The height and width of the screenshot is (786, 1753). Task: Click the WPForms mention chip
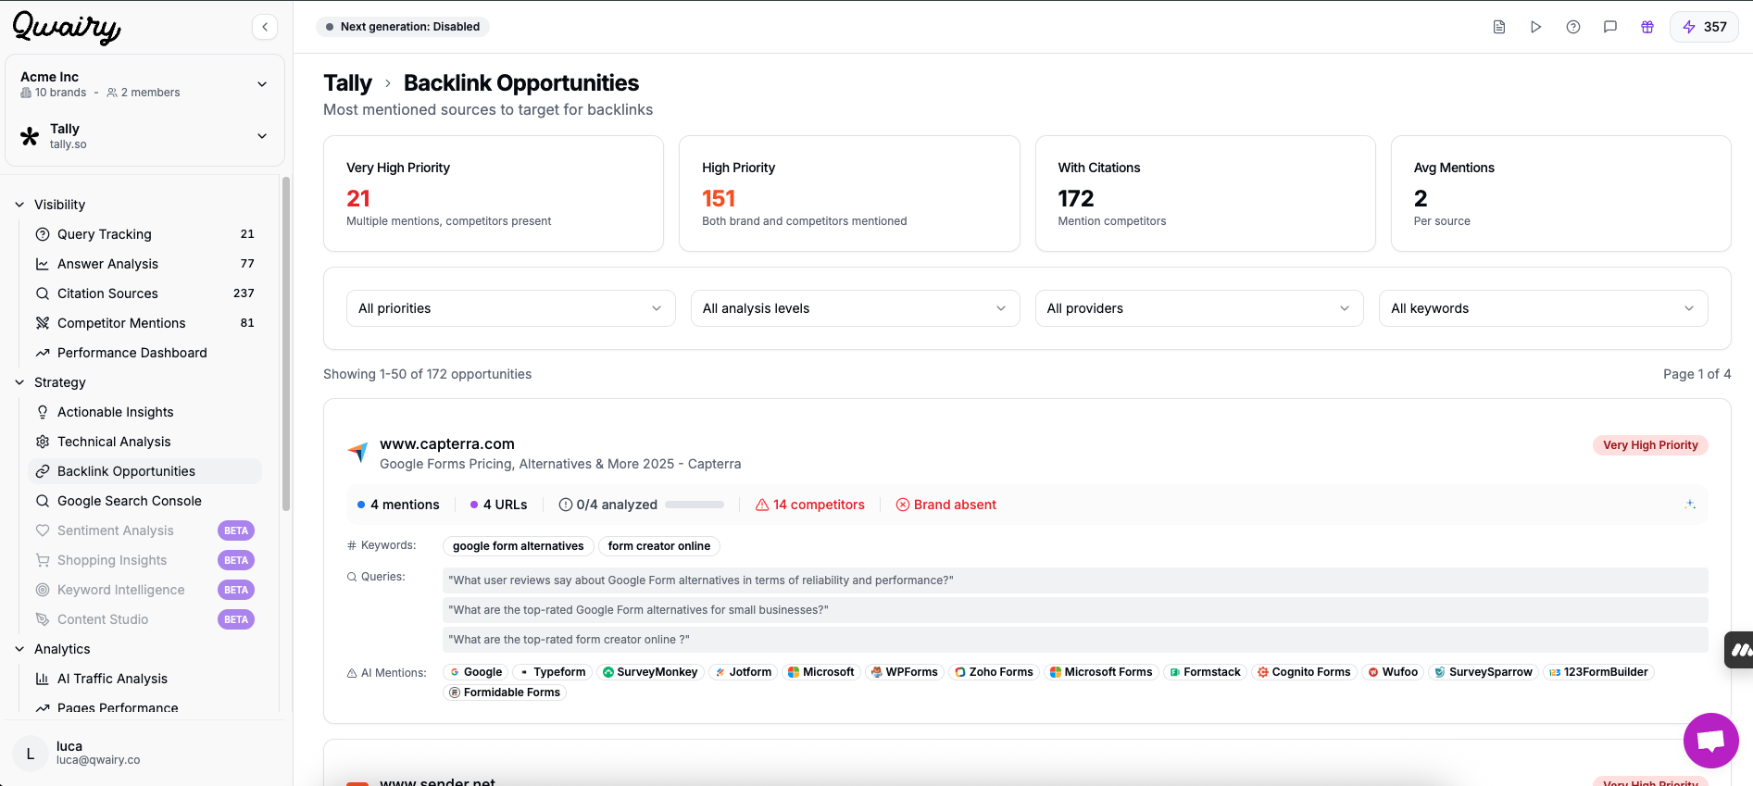click(905, 672)
